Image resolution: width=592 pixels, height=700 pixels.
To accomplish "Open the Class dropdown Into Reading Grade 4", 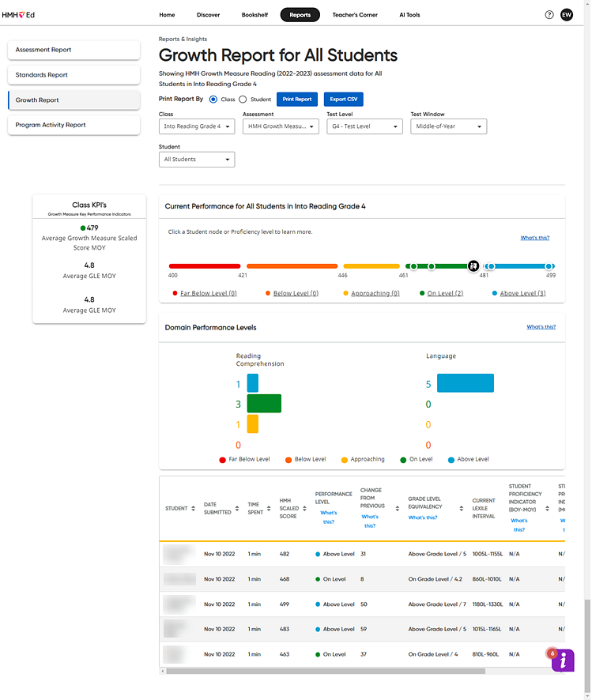I will [197, 126].
